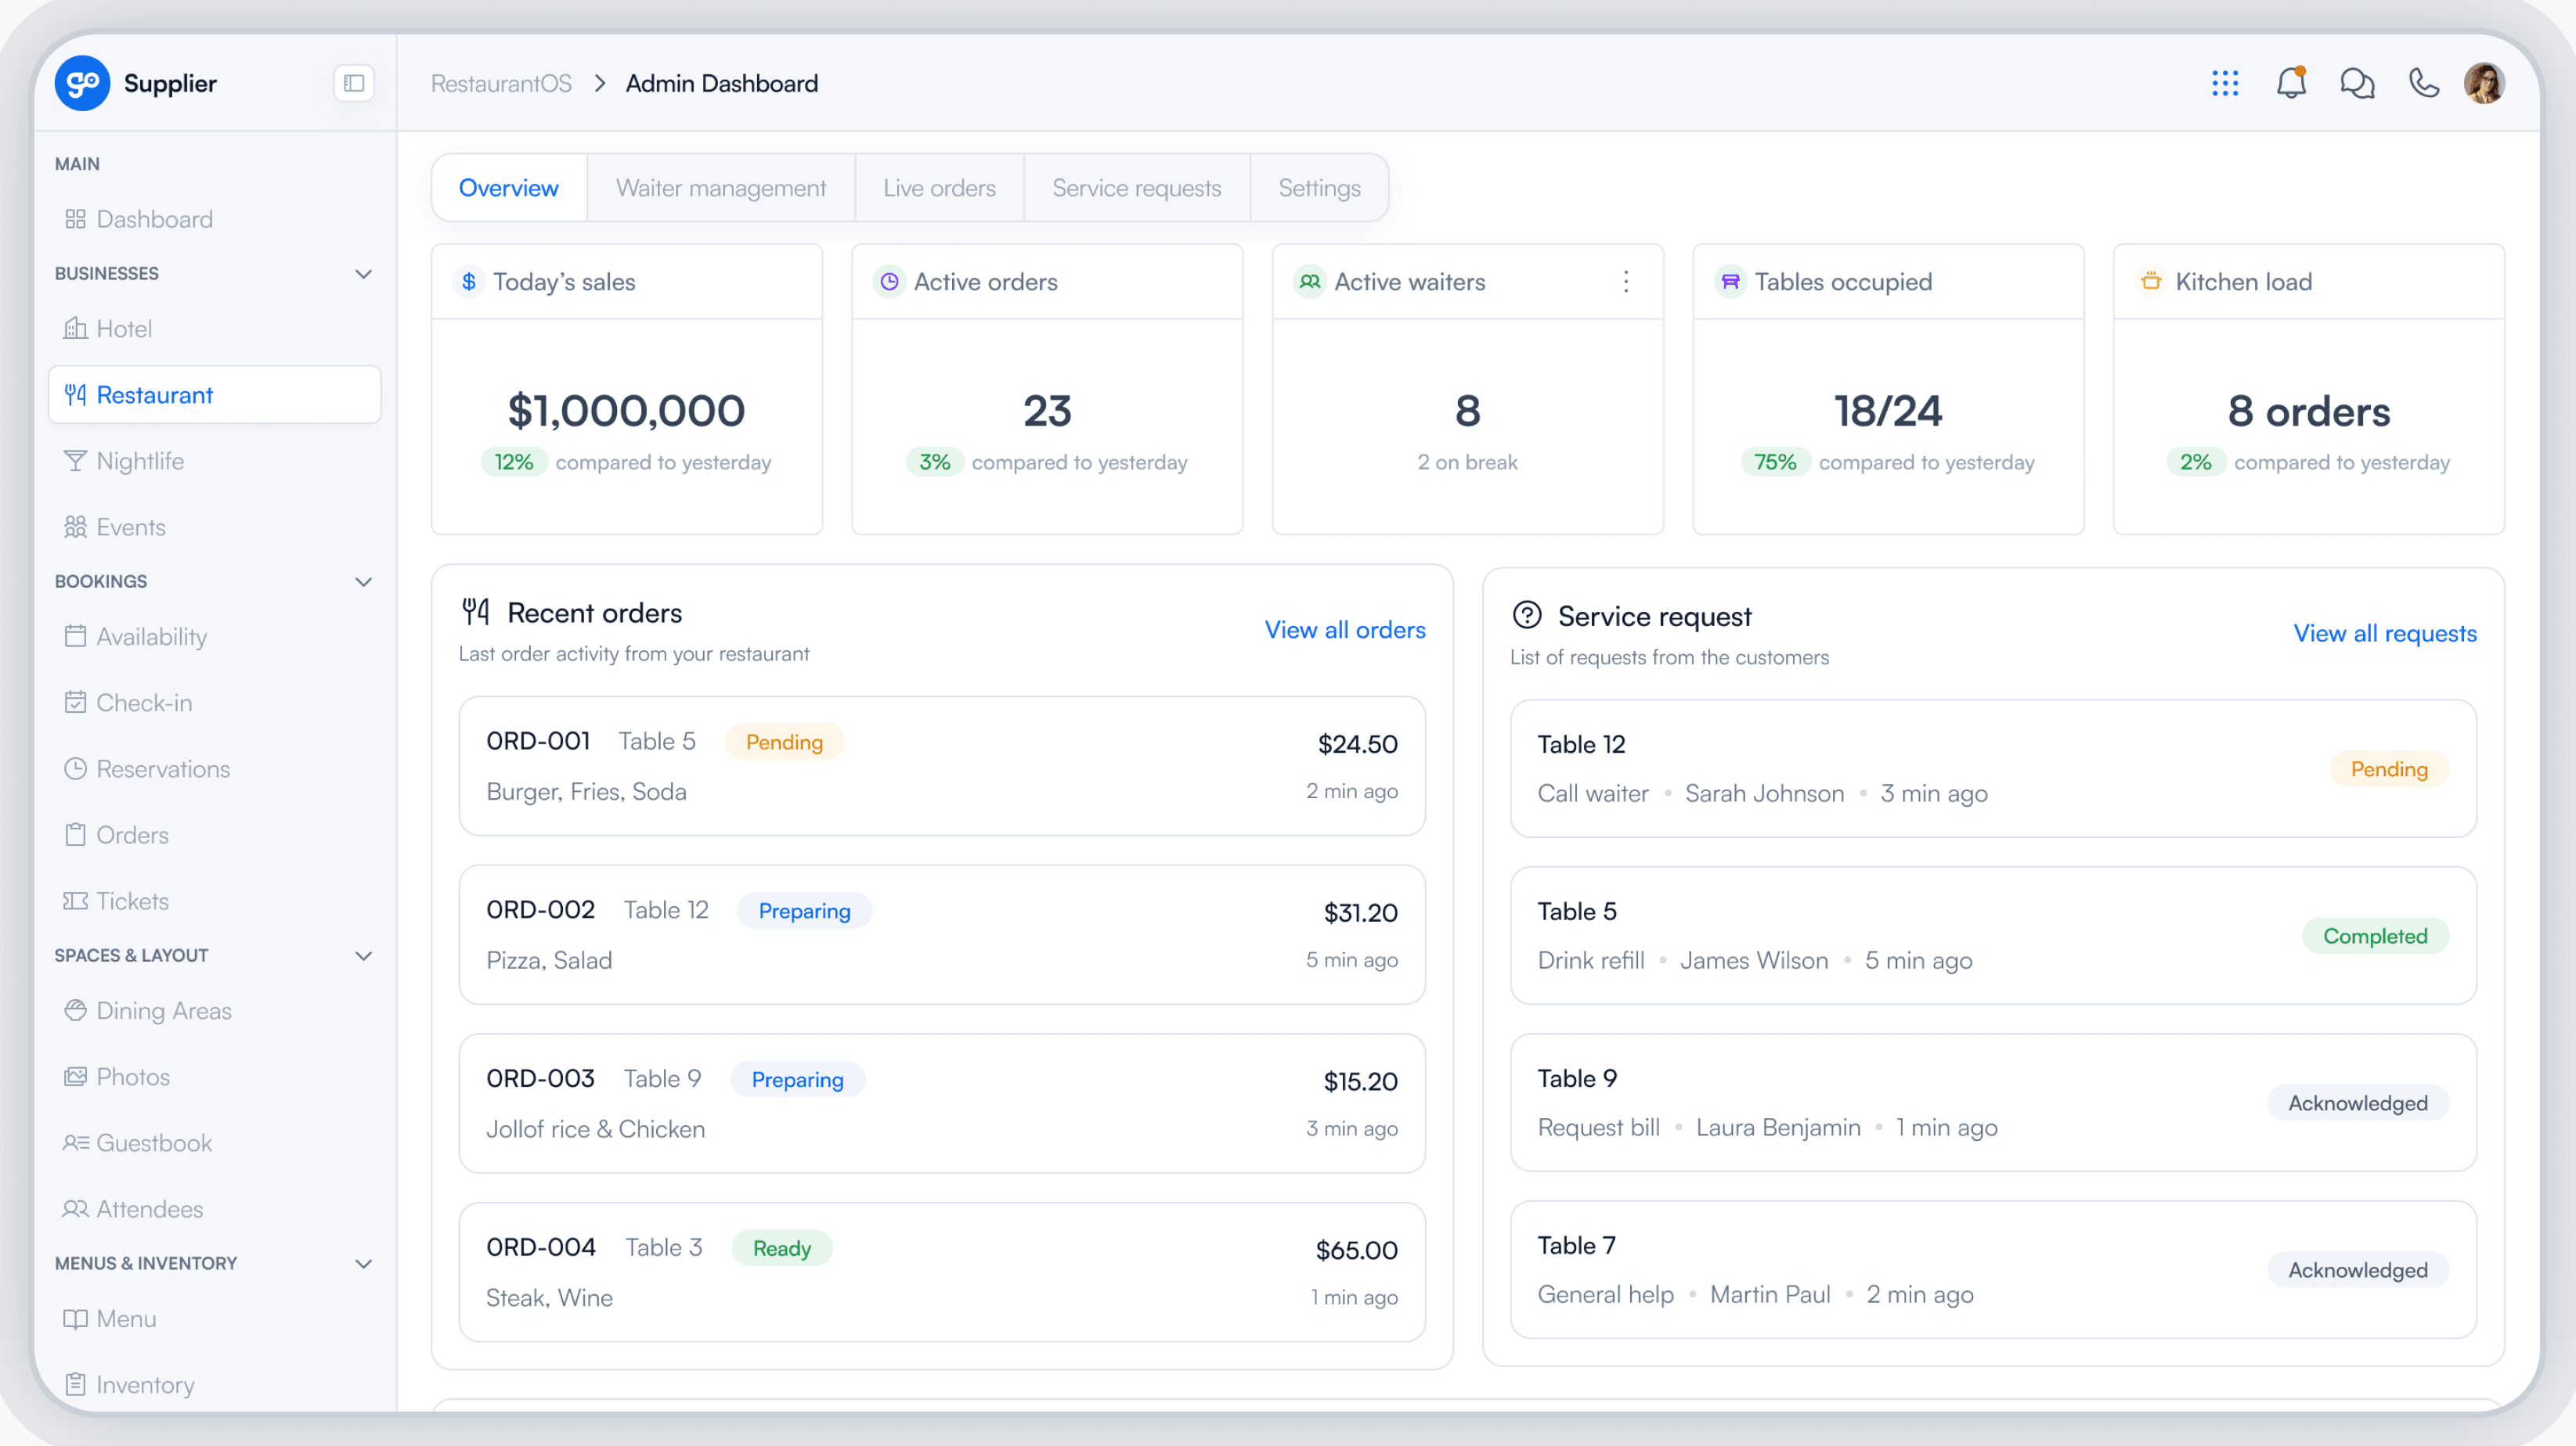Click the 12% badge on Today's sales
This screenshot has height=1446, width=2576.
point(513,462)
